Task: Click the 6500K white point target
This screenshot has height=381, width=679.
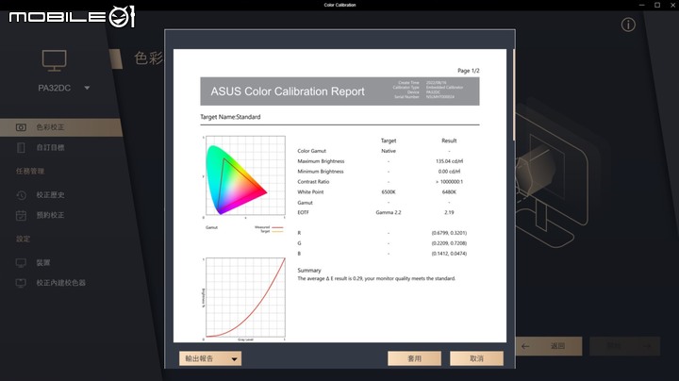Action: click(389, 191)
